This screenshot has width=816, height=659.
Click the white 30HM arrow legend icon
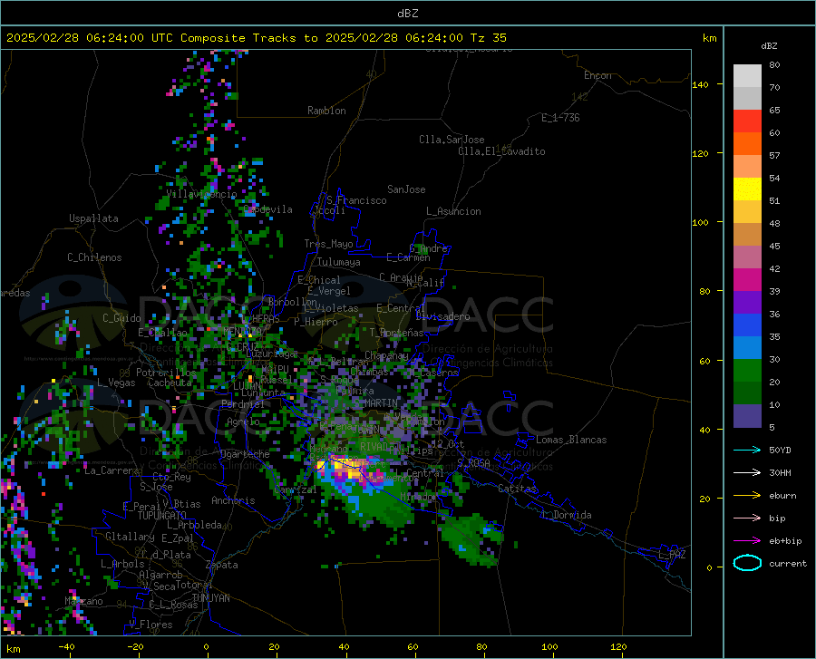click(x=747, y=472)
